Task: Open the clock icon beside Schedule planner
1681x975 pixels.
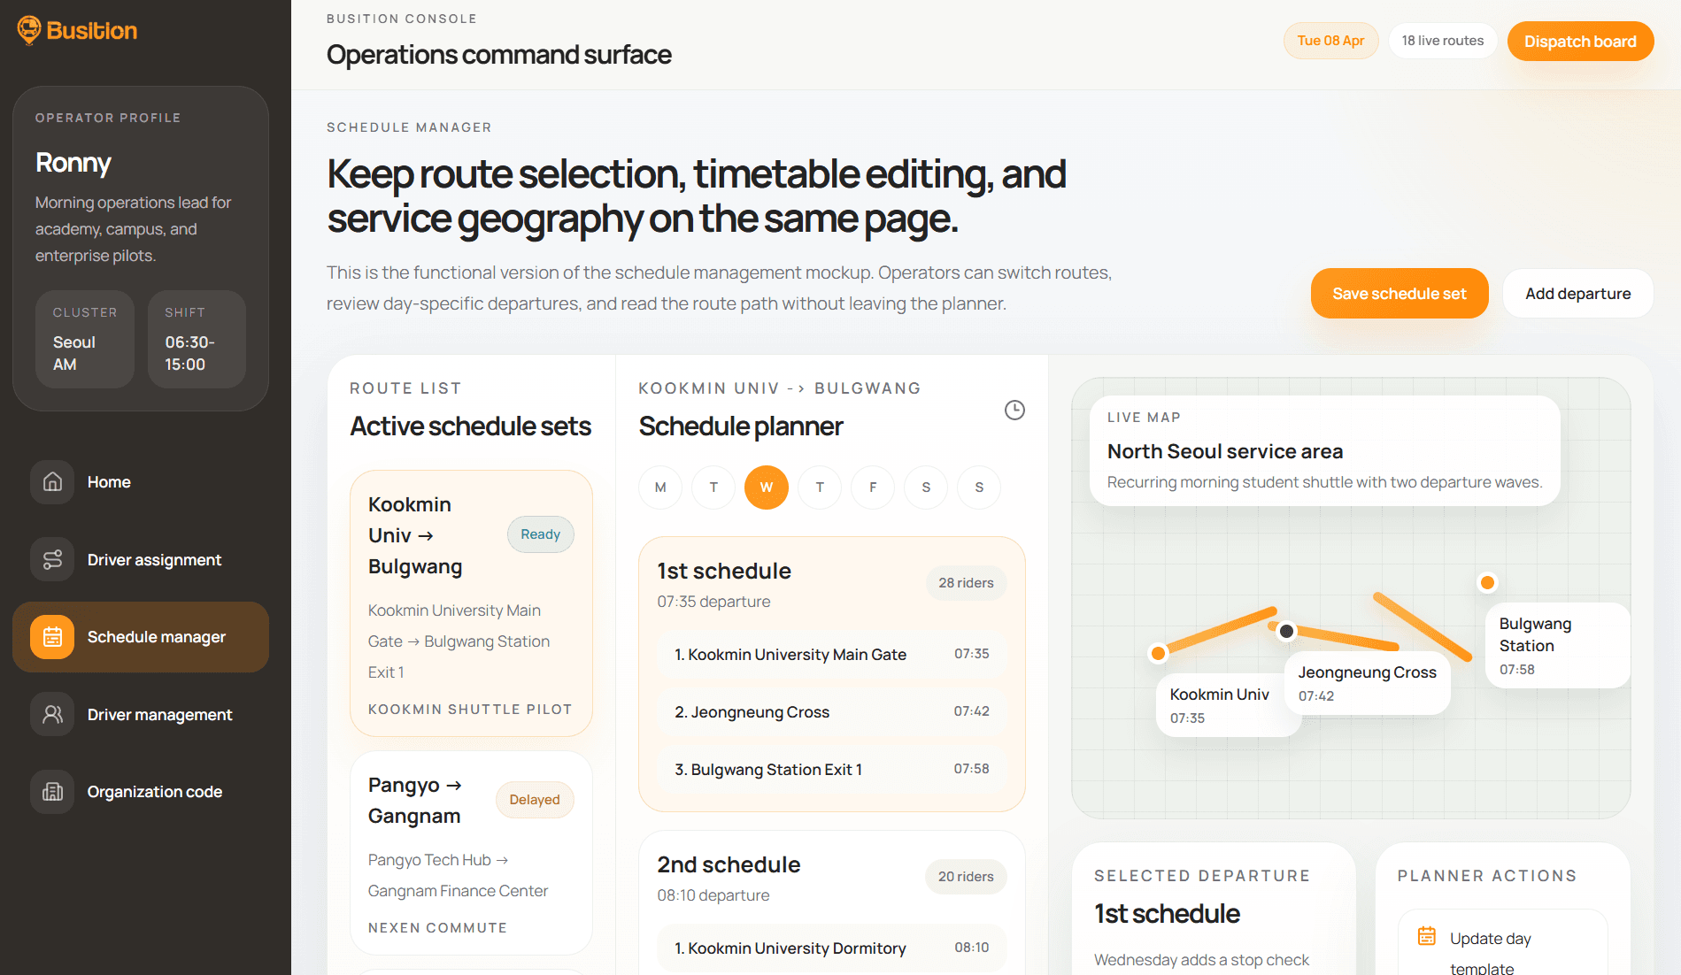Action: click(x=1014, y=410)
